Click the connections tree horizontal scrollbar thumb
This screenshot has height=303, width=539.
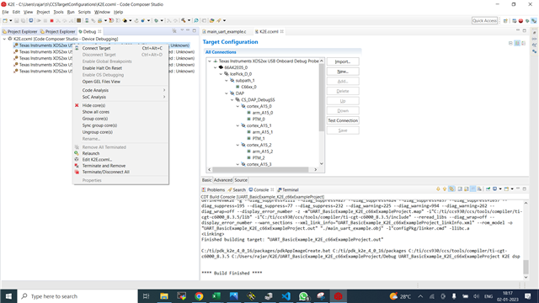pyautogui.click(x=260, y=169)
